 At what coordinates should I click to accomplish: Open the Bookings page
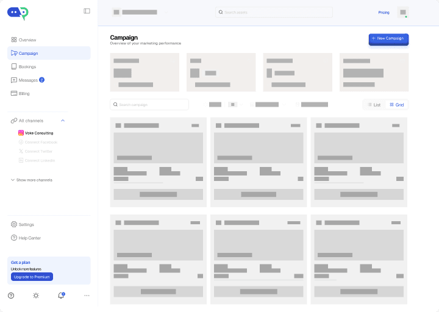(x=49, y=66)
